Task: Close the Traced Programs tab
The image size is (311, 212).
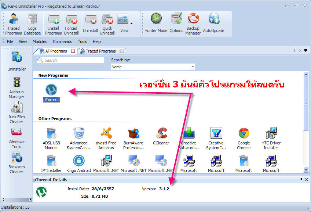Action: (122, 51)
